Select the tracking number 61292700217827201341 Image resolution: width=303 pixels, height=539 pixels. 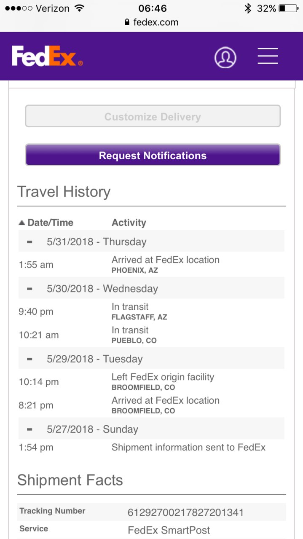186,512
